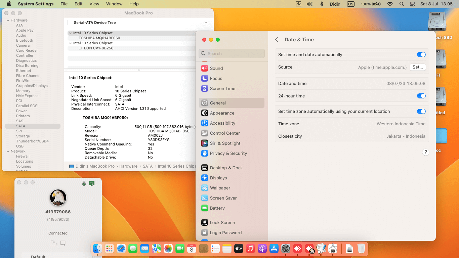Open Privacy & Security settings
The image size is (459, 258).
tap(228, 153)
